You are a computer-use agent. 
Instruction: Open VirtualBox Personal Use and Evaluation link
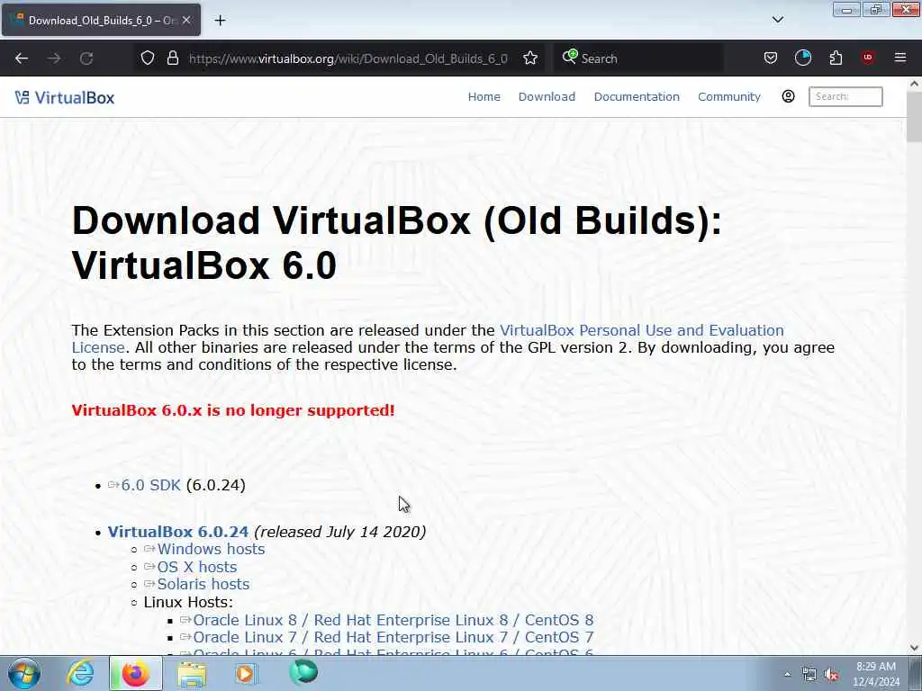[x=641, y=330]
